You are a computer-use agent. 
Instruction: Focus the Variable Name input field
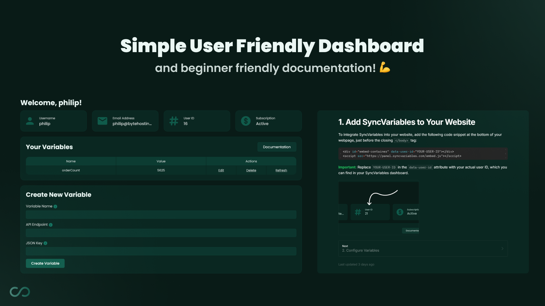click(x=161, y=214)
